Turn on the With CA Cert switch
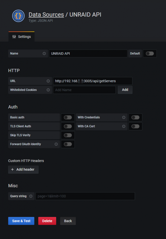 tap(135, 126)
